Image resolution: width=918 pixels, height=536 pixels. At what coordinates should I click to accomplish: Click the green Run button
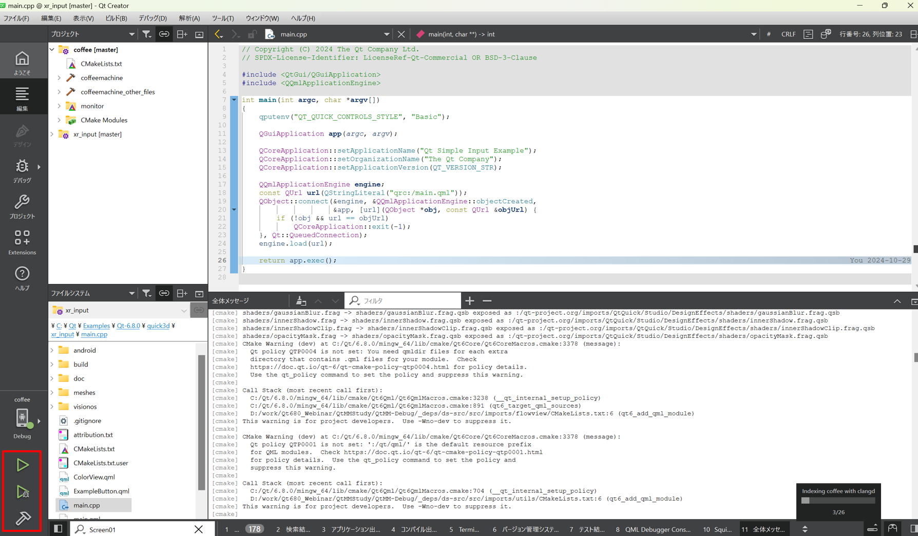click(22, 465)
